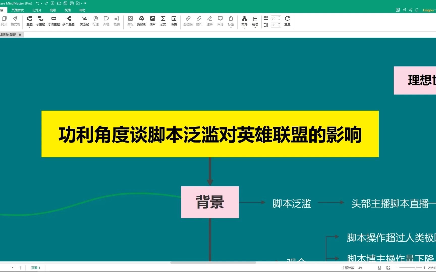Click the Undo arrow in the title bar
Viewport: 436px width, 272px height.
[38, 3]
